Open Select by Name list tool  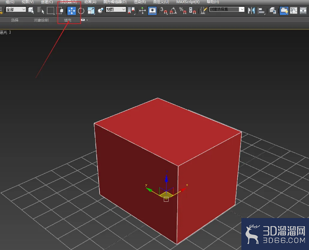[41, 10]
